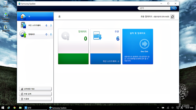This screenshot has width=196, height=110.
Task: Click the '최신 소프트웨어 : 0' text
Action: coord(111,61)
